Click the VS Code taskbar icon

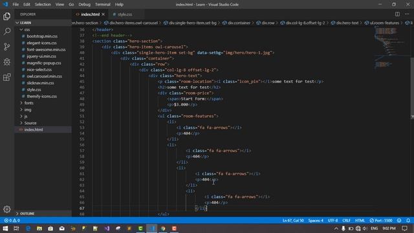click(152, 228)
